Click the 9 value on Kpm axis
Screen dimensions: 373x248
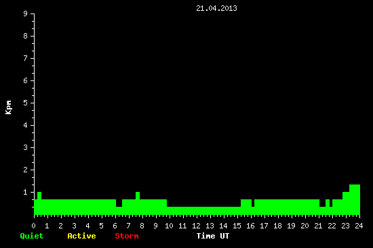click(26, 14)
